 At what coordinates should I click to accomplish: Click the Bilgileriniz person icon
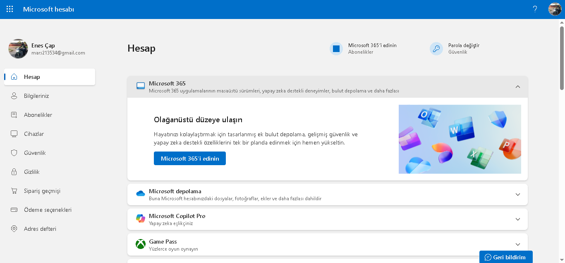(x=14, y=96)
